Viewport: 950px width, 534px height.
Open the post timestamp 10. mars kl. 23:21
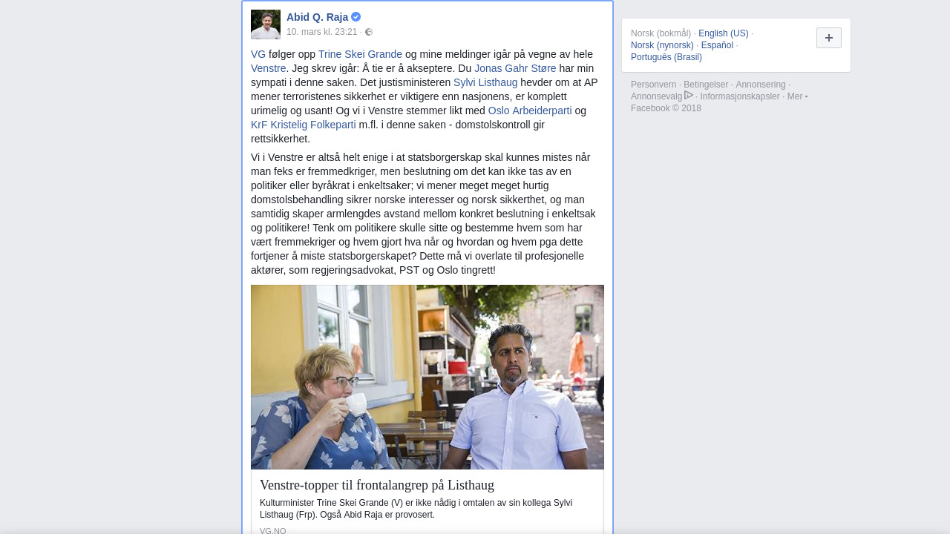click(322, 32)
